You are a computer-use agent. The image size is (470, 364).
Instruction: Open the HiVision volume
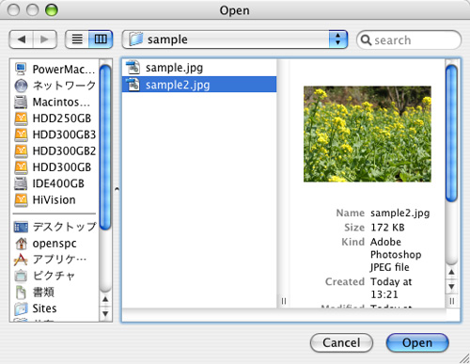55,199
